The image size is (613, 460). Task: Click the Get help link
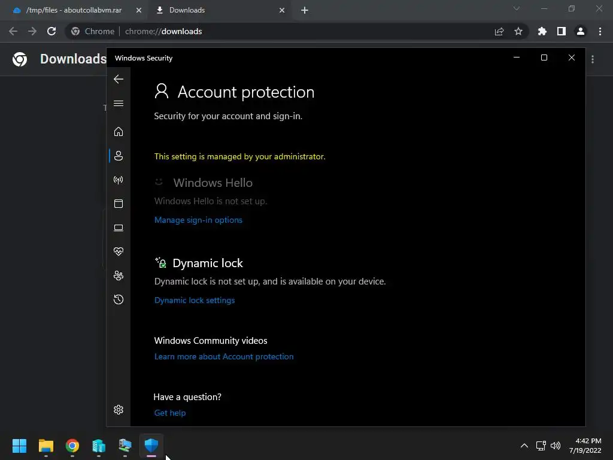(x=169, y=413)
